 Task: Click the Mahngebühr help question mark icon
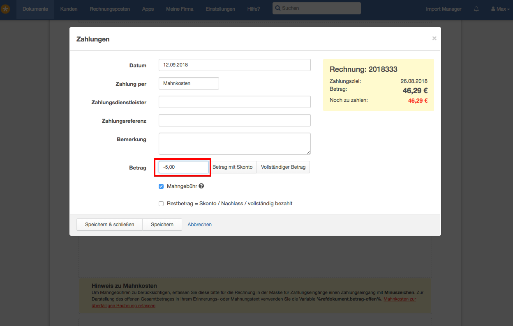pyautogui.click(x=201, y=186)
